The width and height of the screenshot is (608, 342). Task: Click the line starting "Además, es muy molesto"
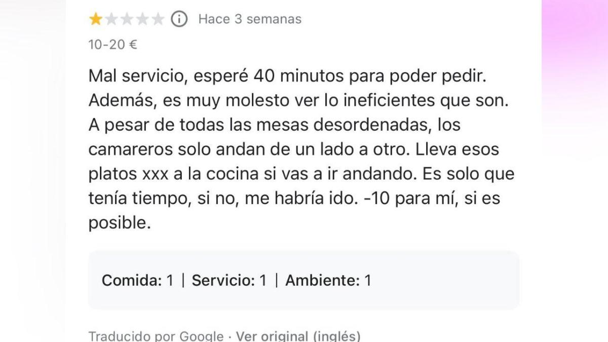(298, 101)
